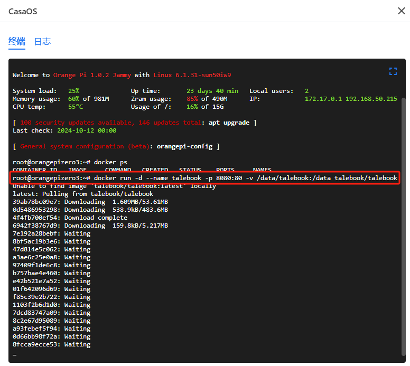The height and width of the screenshot is (366, 410).
Task: Click 'apt upgrade' text
Action: pos(229,123)
